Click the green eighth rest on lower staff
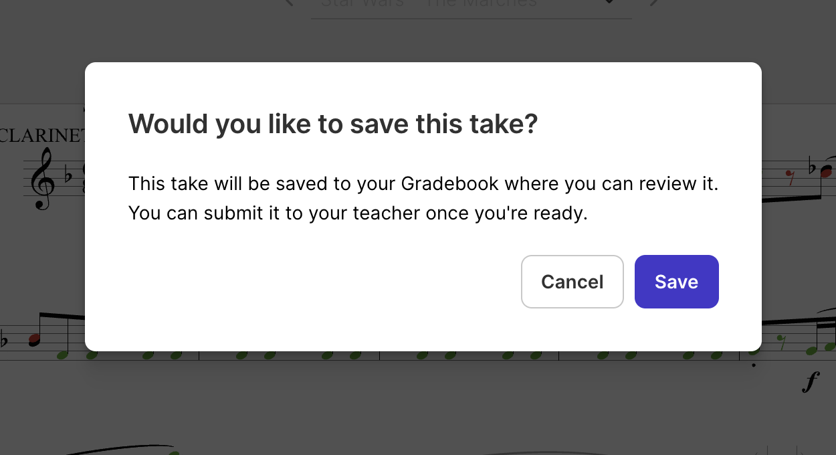 pos(782,343)
